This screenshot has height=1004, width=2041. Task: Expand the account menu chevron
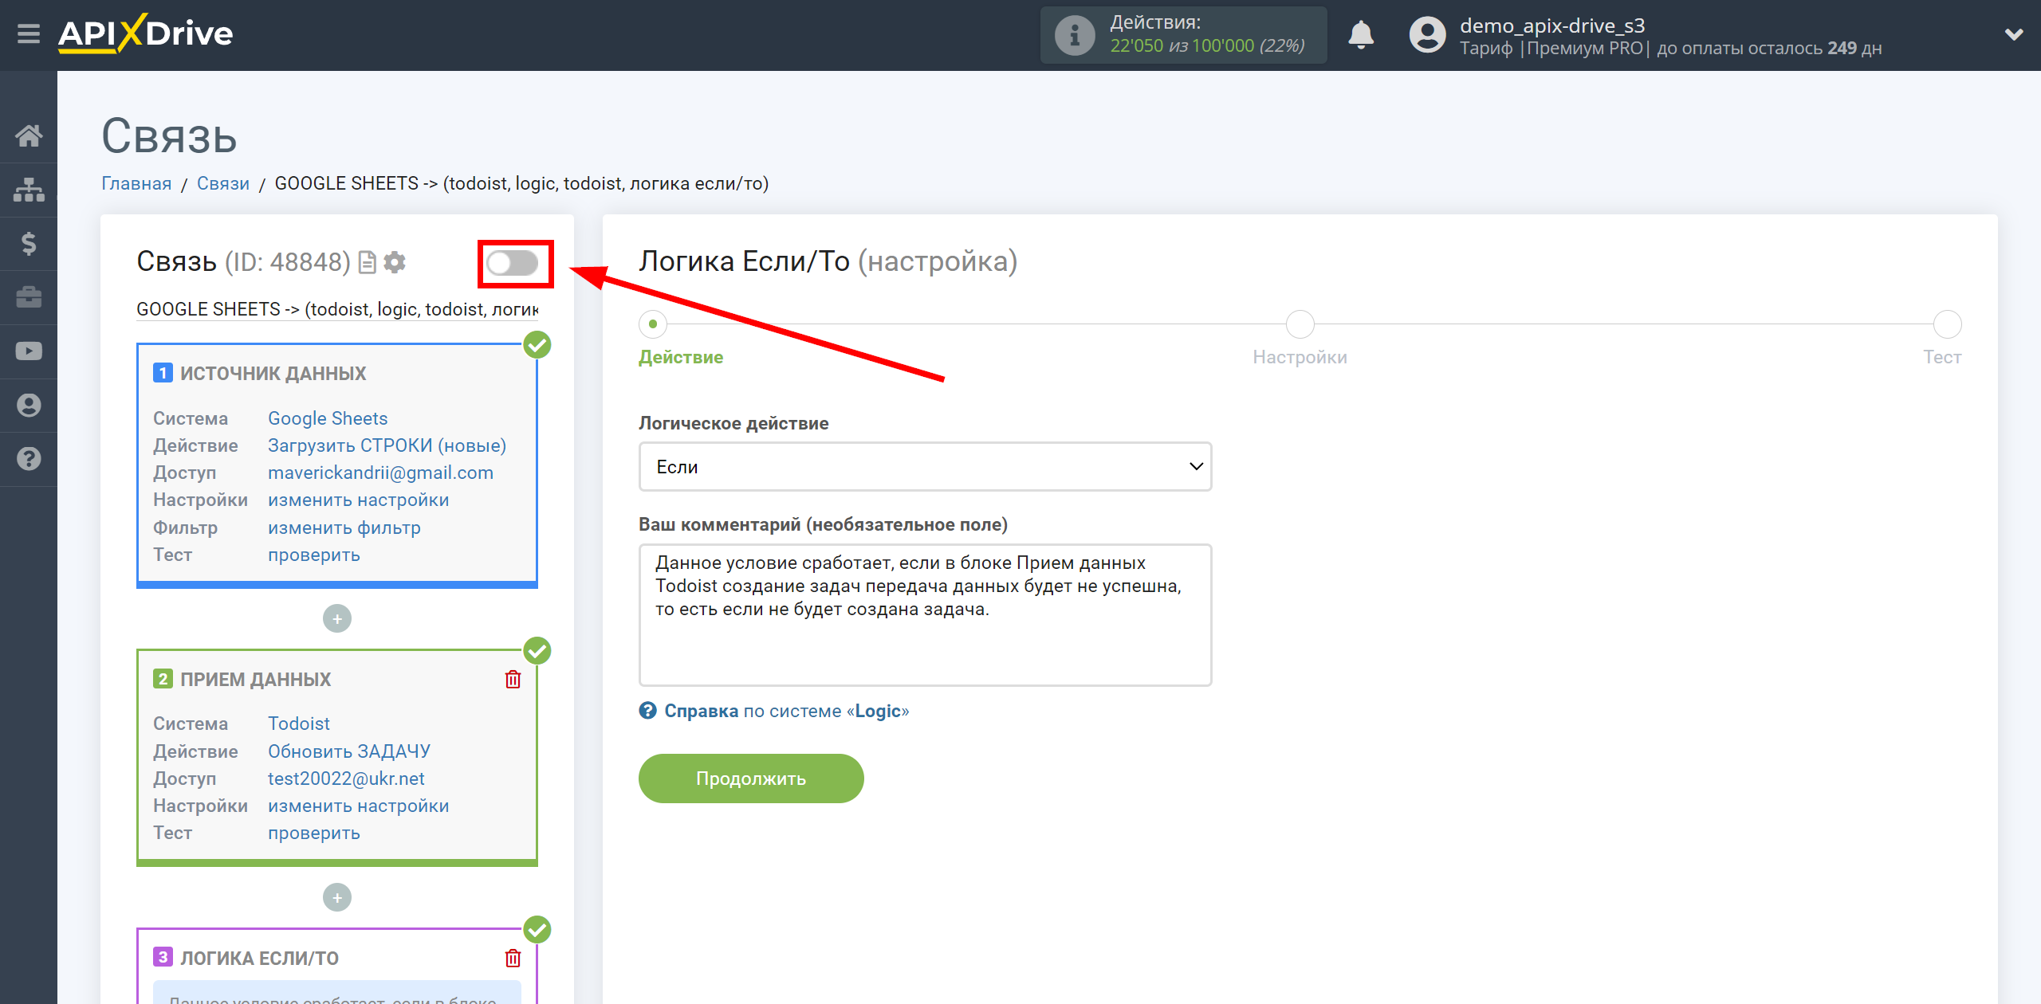(x=2014, y=35)
